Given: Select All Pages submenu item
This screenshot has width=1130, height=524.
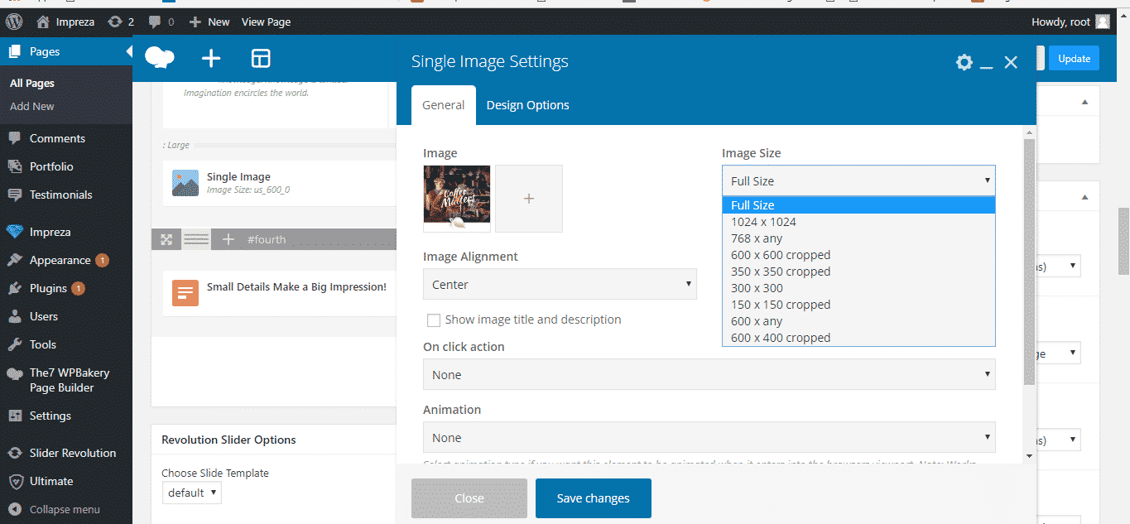Looking at the screenshot, I should (32, 83).
